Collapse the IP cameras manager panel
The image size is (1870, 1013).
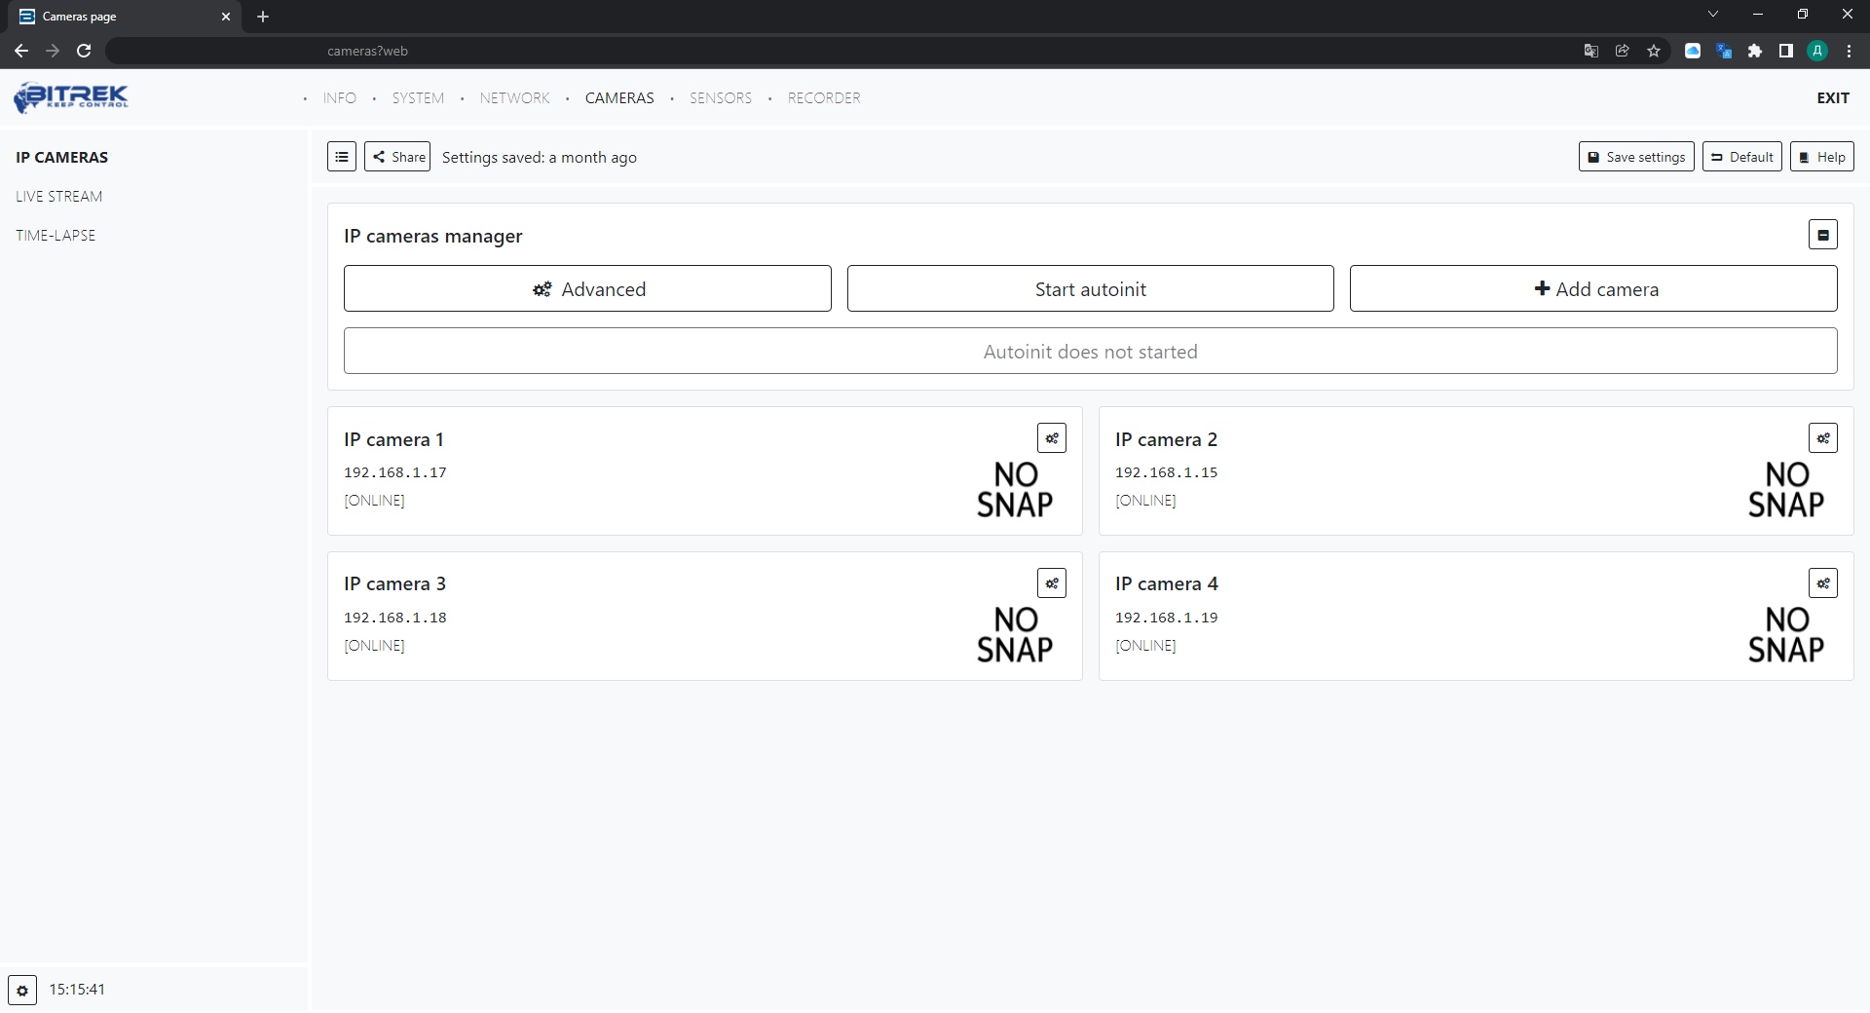point(1822,235)
